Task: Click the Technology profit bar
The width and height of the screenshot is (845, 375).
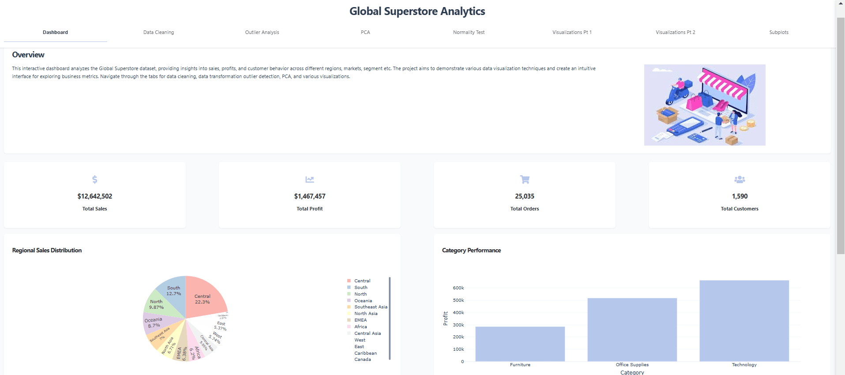Action: pyautogui.click(x=744, y=321)
